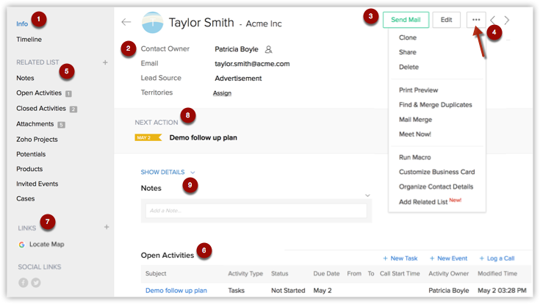Open the Twitter social link icon
Viewport: 540px width, 304px height.
click(35, 283)
